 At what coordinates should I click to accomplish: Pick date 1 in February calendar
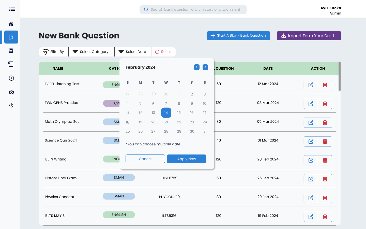(x=179, y=94)
